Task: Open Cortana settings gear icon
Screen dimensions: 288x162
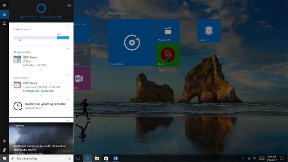Action: (x=4, y=141)
